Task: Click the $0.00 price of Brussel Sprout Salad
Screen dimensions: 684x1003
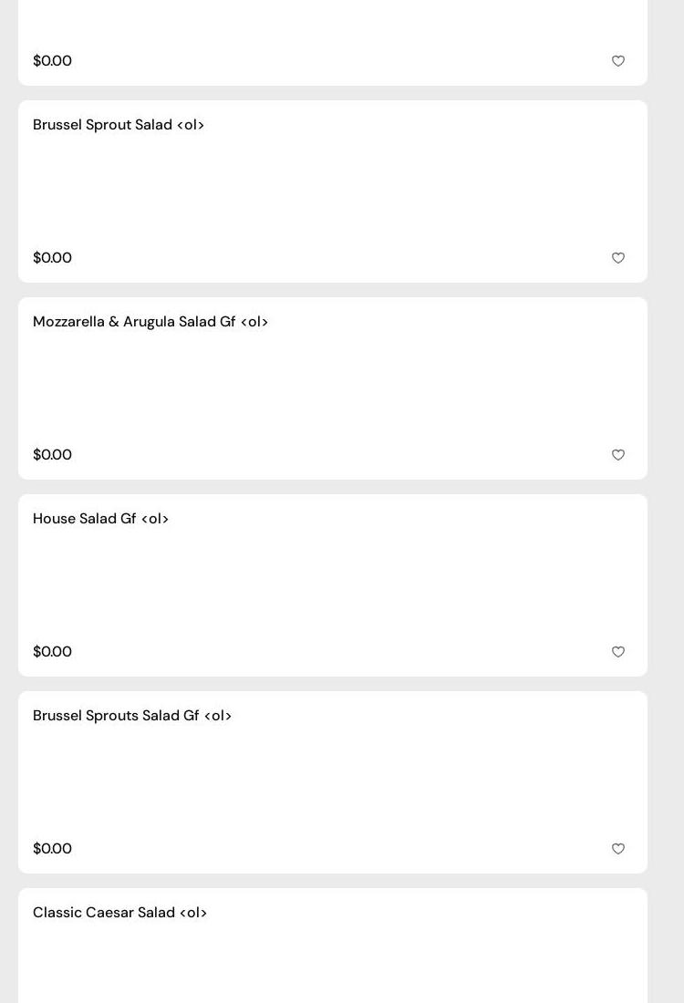Action: click(x=52, y=258)
